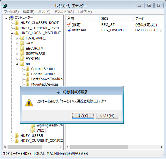Viewport: 166px width, 159px height.
Task: Expand the HKEY_USERS node
Action: click(x=12, y=136)
